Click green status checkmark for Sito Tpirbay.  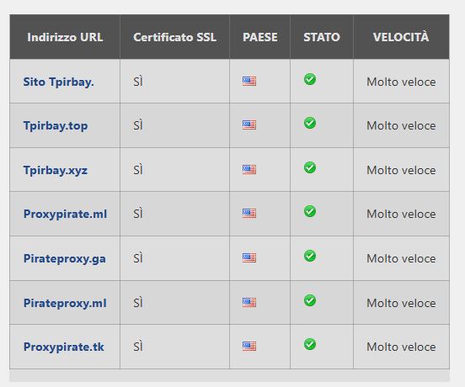310,79
